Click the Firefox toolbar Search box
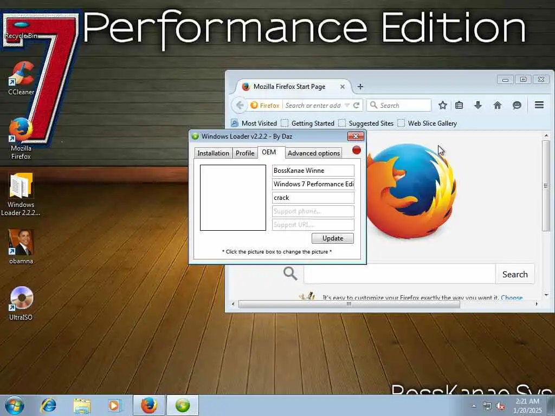555x416 pixels. (399, 105)
